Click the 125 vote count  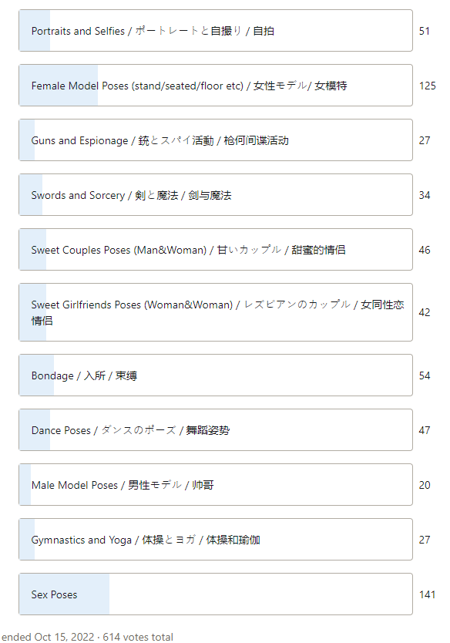tap(427, 86)
